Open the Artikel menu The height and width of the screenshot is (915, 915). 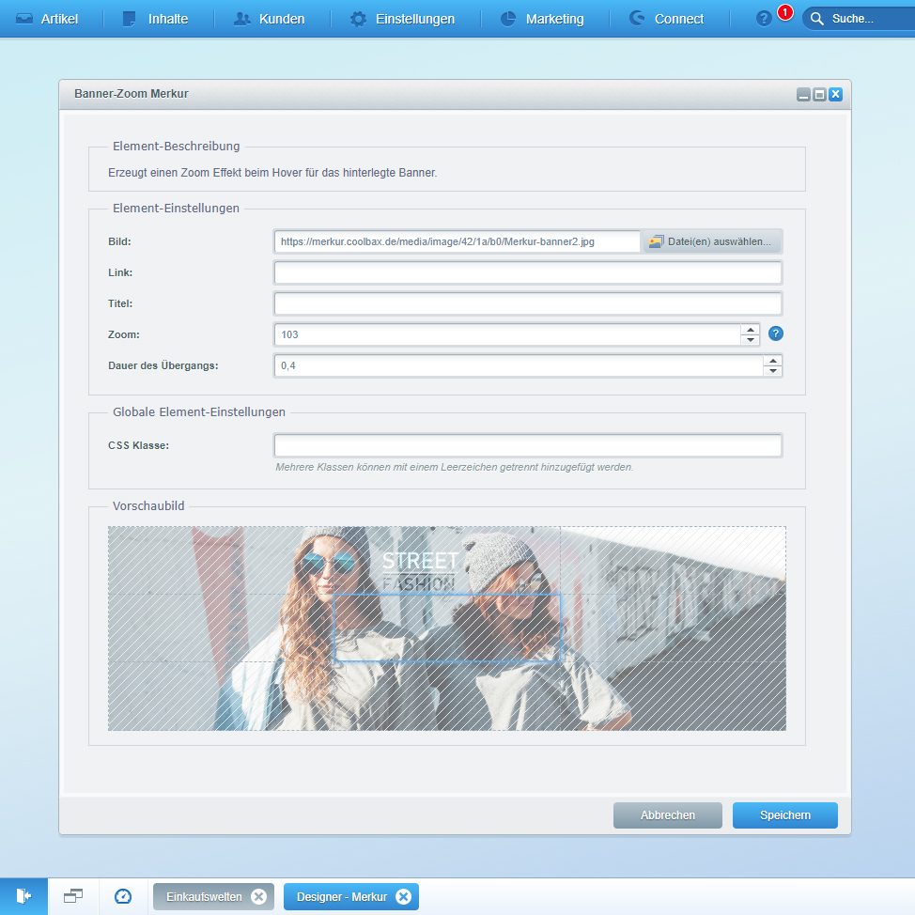click(x=48, y=19)
